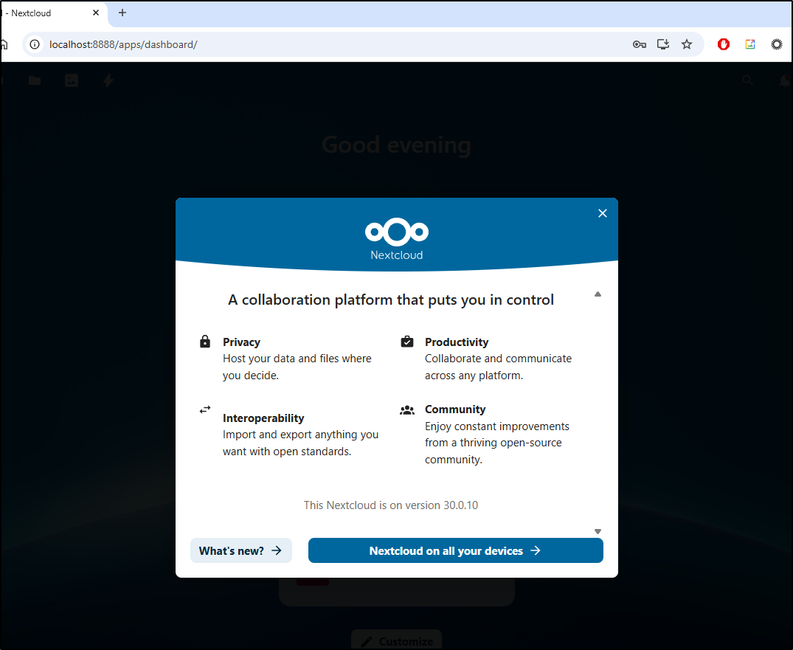793x650 pixels.
Task: Click "Host your data and files where you decide."
Action: click(x=297, y=367)
